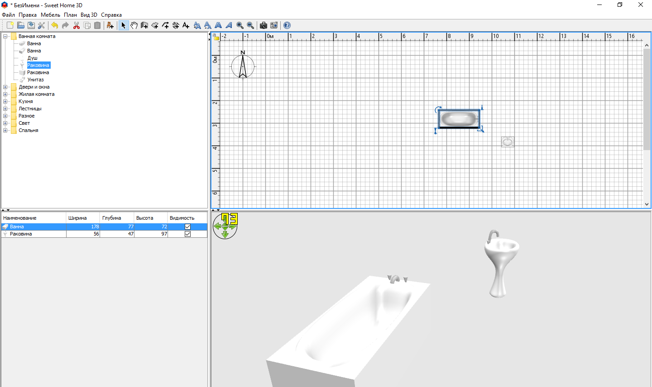Click the Undo arrow icon
The image size is (652, 387).
point(55,25)
